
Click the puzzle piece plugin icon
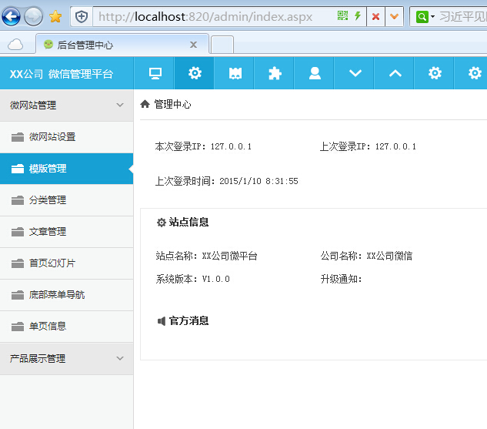pos(275,73)
